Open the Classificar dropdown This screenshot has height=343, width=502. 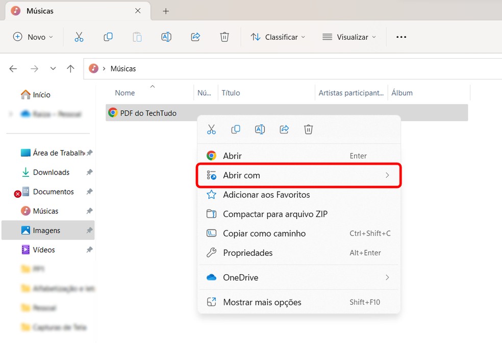click(x=278, y=36)
